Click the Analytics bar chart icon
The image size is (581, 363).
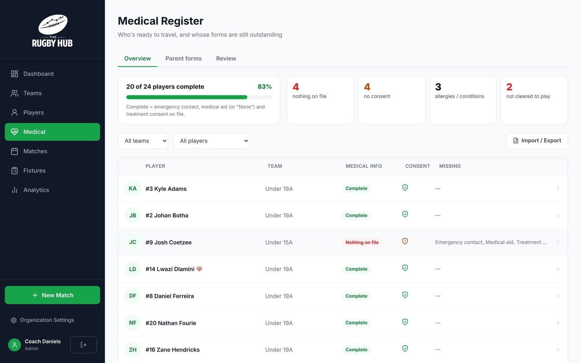(x=15, y=190)
